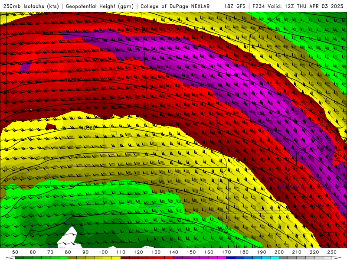This screenshot has width=347, height=260.
Task: Click the 160 knot legend label
Action: tap(209, 252)
